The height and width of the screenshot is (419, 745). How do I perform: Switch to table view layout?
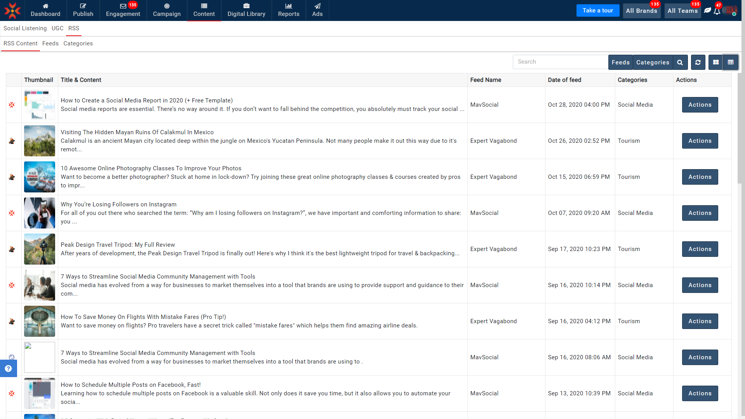(x=731, y=62)
